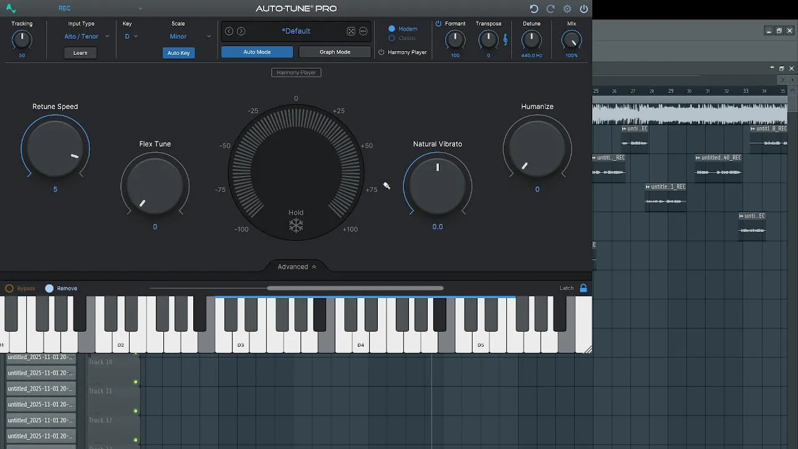Click the Tracking knob
Viewport: 798px width, 449px height.
[22, 40]
